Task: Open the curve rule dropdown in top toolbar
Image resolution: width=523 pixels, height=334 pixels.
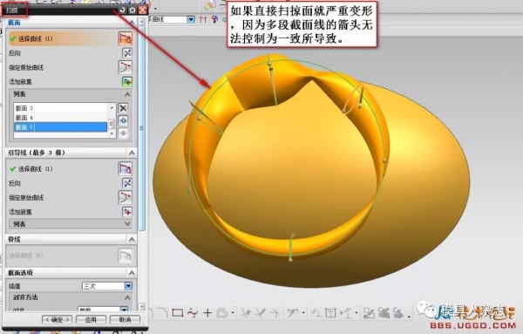Action: 191,19
